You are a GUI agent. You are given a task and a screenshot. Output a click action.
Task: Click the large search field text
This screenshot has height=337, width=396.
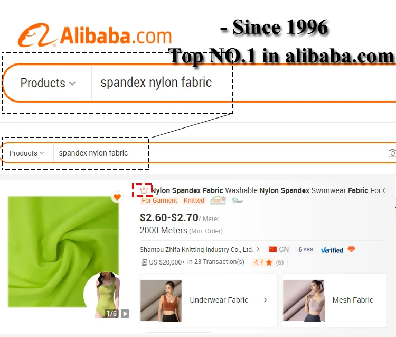(x=156, y=83)
